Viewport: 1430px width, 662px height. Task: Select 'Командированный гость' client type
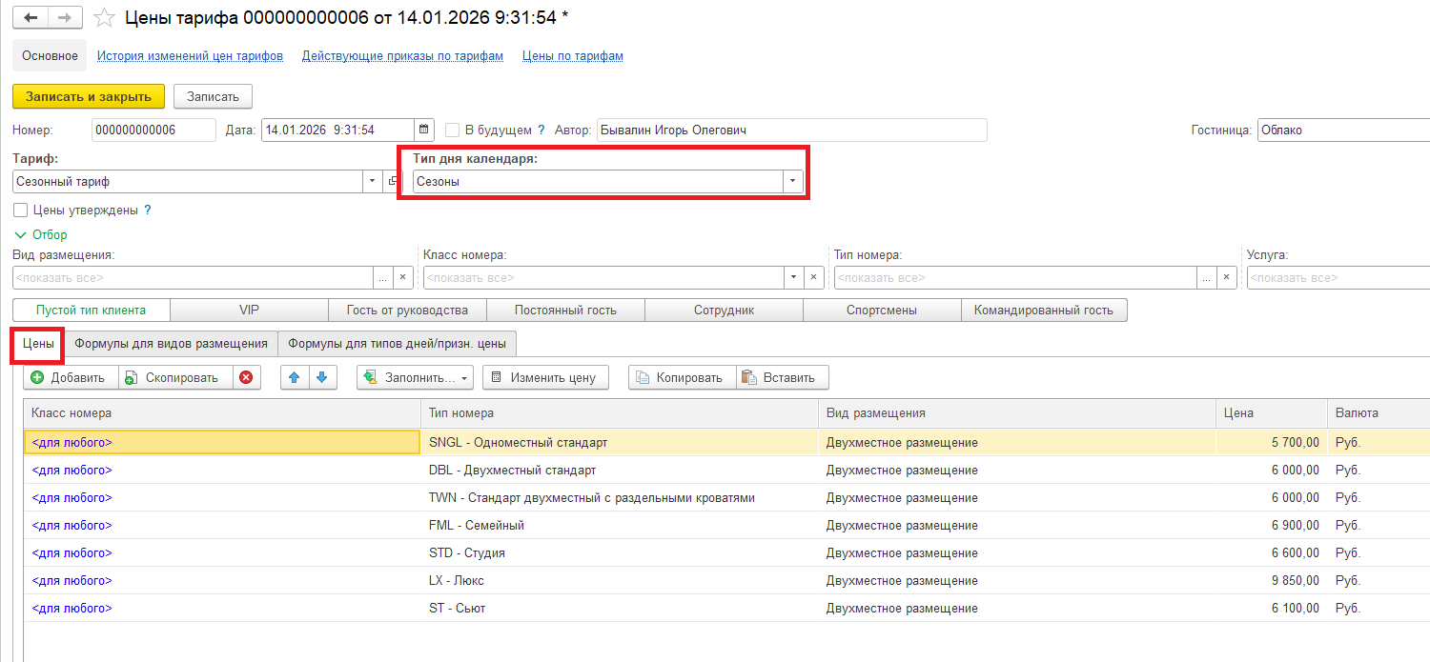(1044, 311)
